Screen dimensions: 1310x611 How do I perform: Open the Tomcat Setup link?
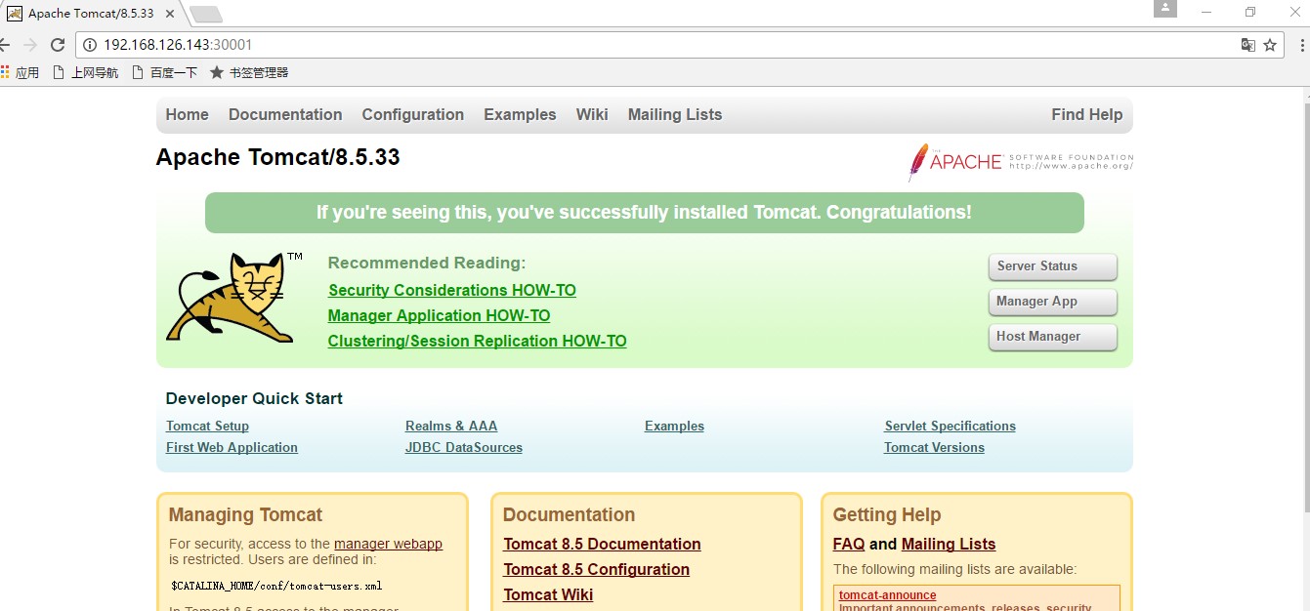[207, 426]
